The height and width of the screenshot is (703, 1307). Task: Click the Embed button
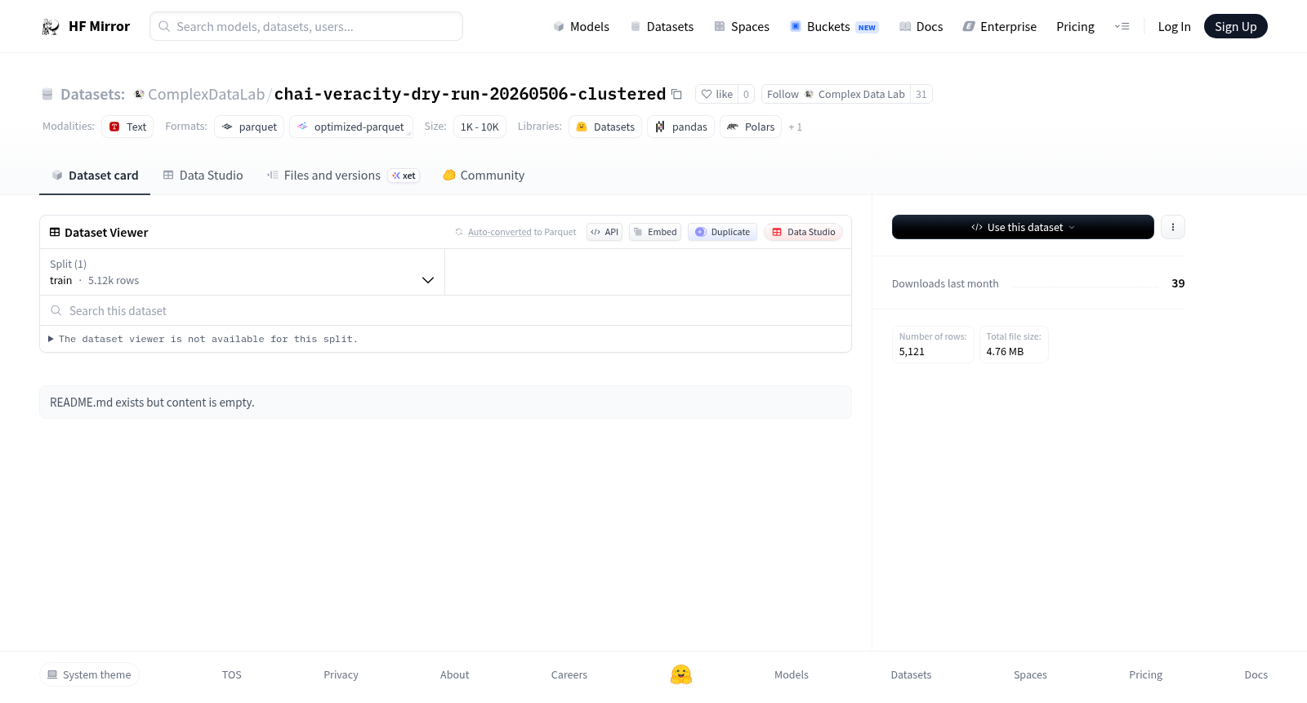pyautogui.click(x=655, y=232)
